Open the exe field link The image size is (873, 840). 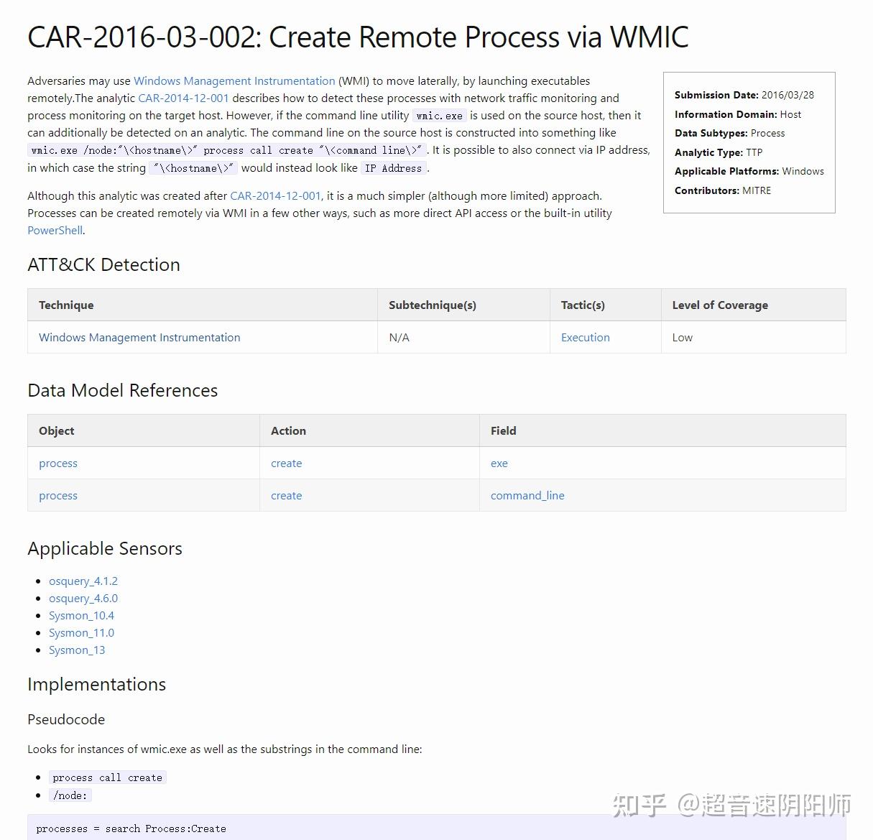pyautogui.click(x=499, y=463)
